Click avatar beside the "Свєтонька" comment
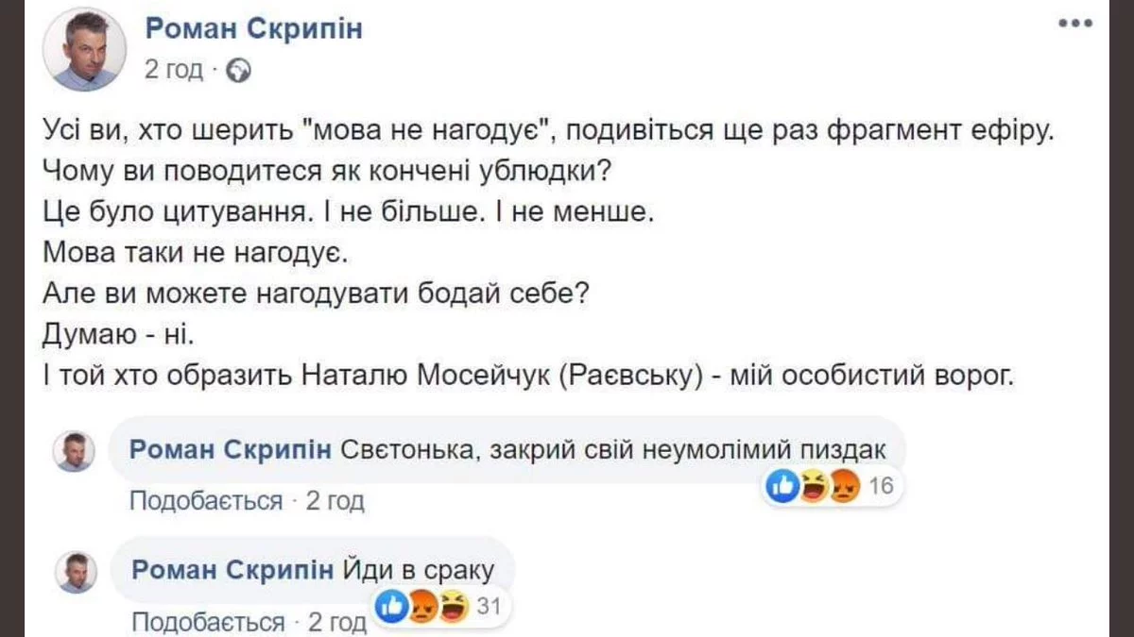Screen dimensions: 1134x637 click(74, 452)
